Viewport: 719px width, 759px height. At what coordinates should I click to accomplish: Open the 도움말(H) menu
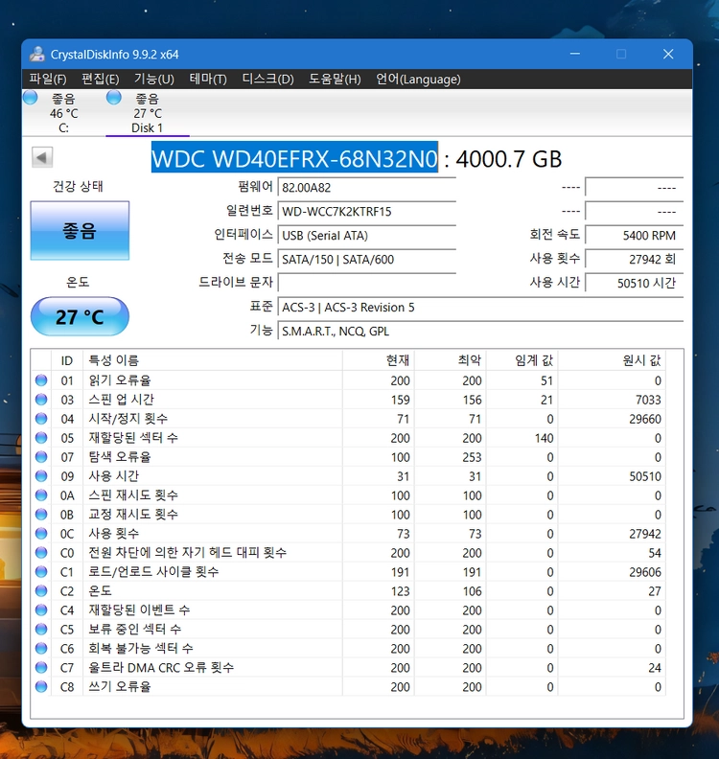335,79
